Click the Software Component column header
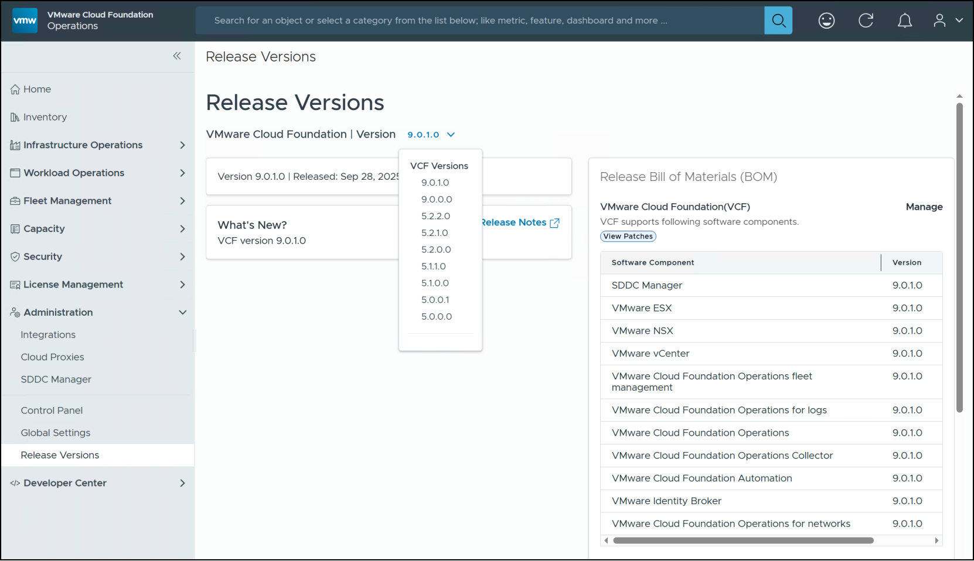Viewport: 974px width, 561px height. [x=741, y=263]
